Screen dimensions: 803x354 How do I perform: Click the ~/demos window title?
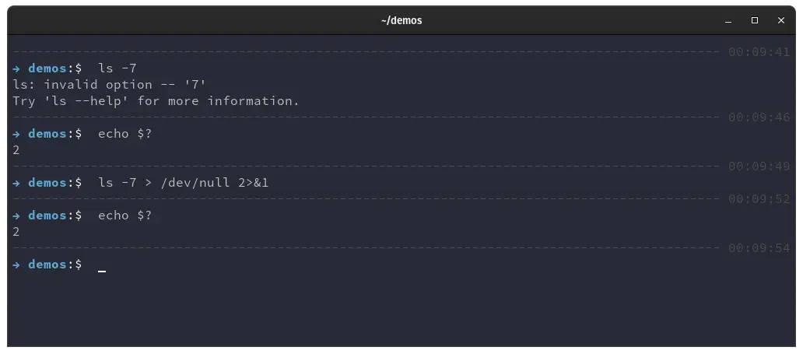coord(401,20)
